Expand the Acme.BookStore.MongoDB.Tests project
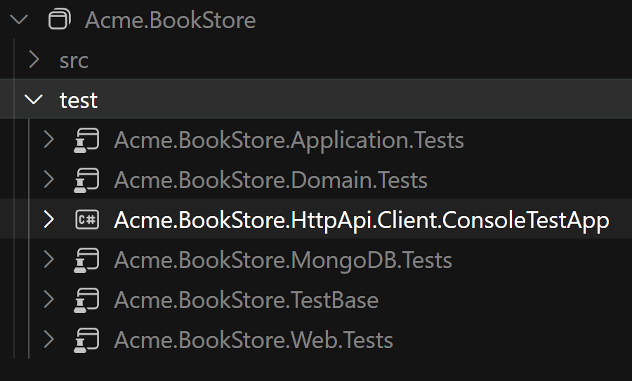 click(48, 259)
